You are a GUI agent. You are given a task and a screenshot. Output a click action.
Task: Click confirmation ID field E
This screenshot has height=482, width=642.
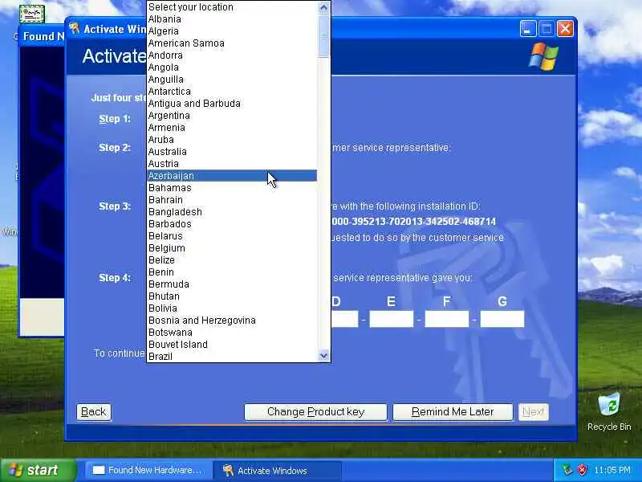392,319
